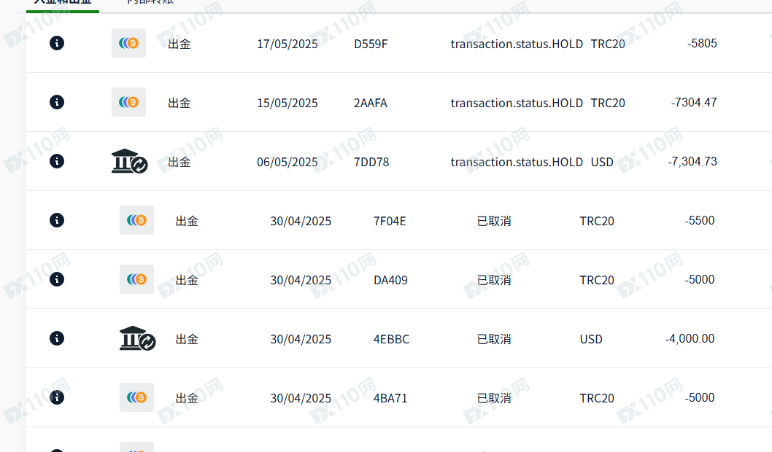Click amount -7,304.73
The height and width of the screenshot is (452, 772).
[692, 161]
